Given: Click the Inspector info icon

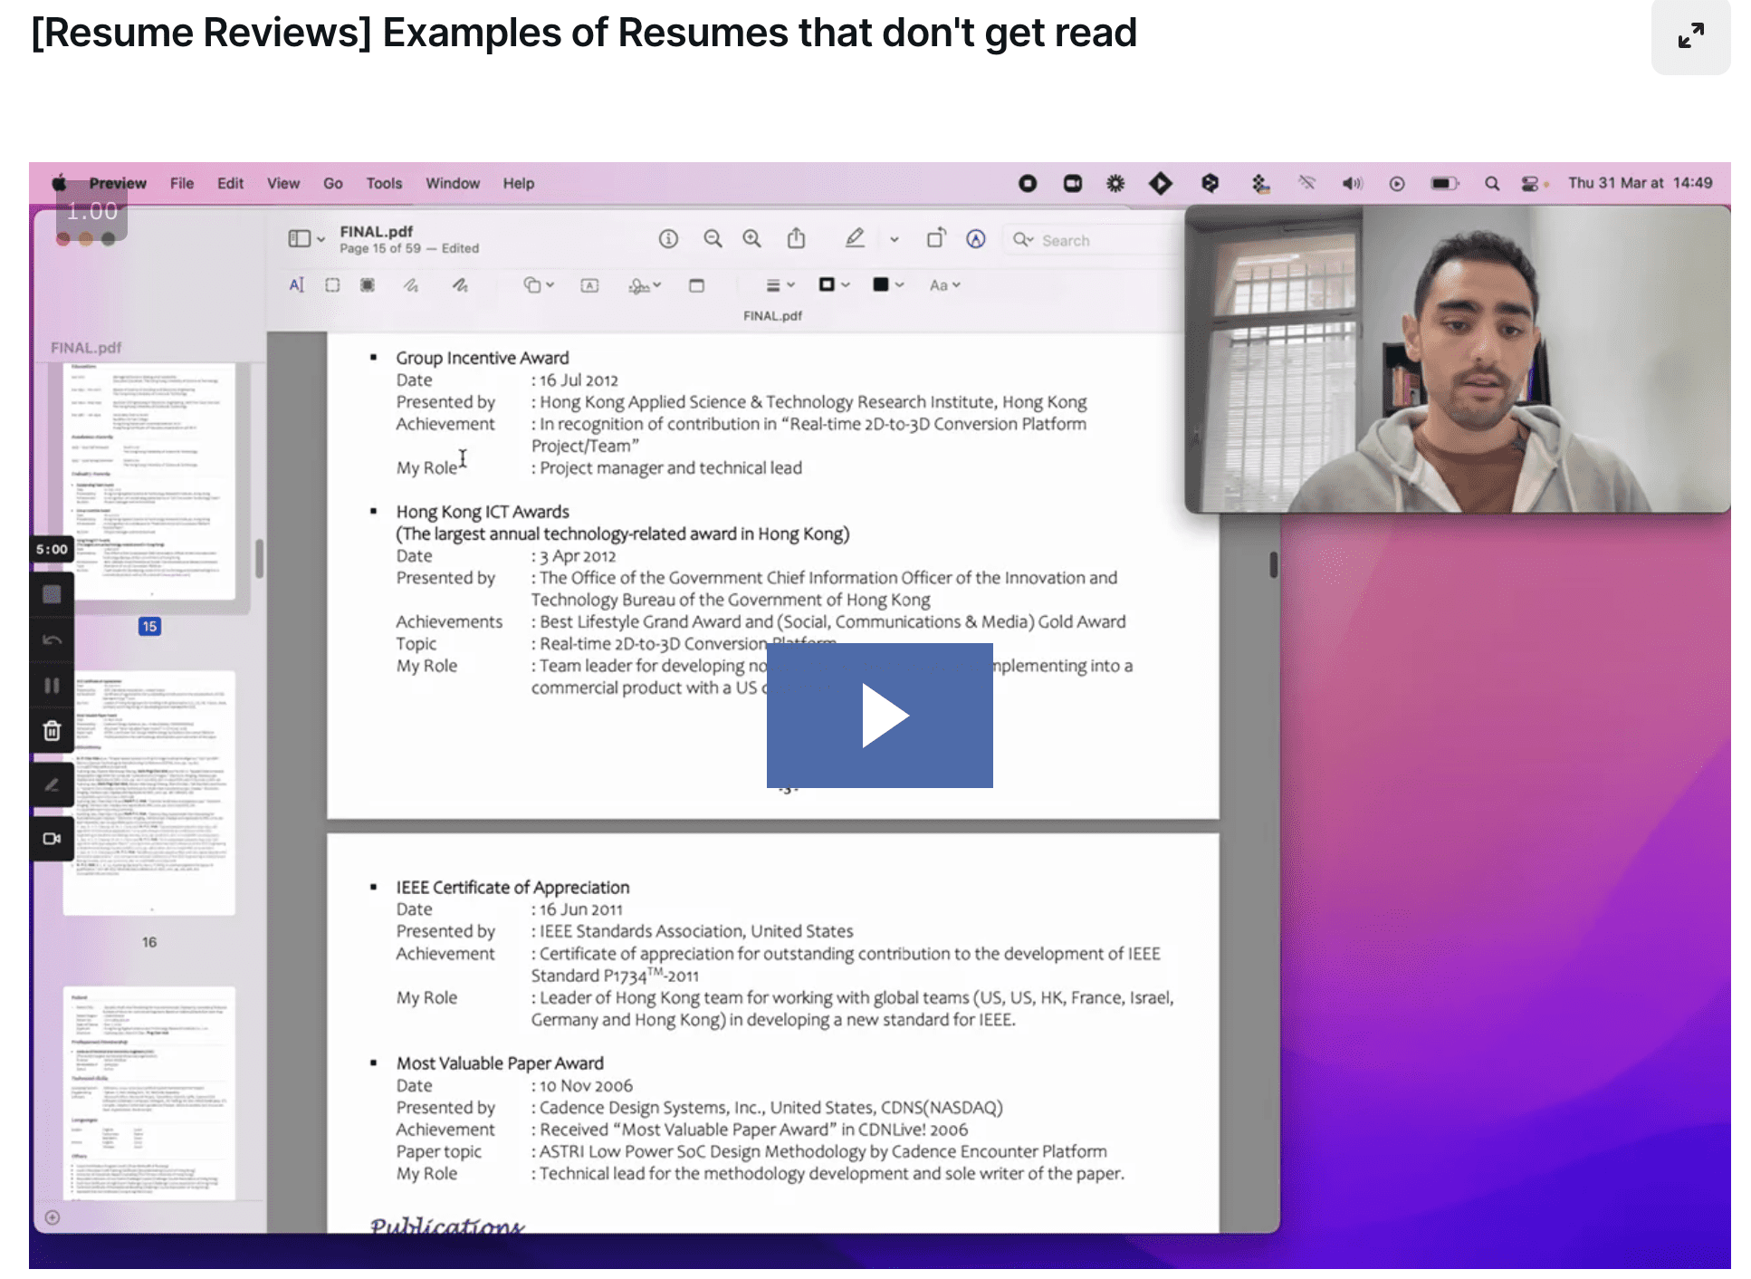Looking at the screenshot, I should (x=668, y=239).
